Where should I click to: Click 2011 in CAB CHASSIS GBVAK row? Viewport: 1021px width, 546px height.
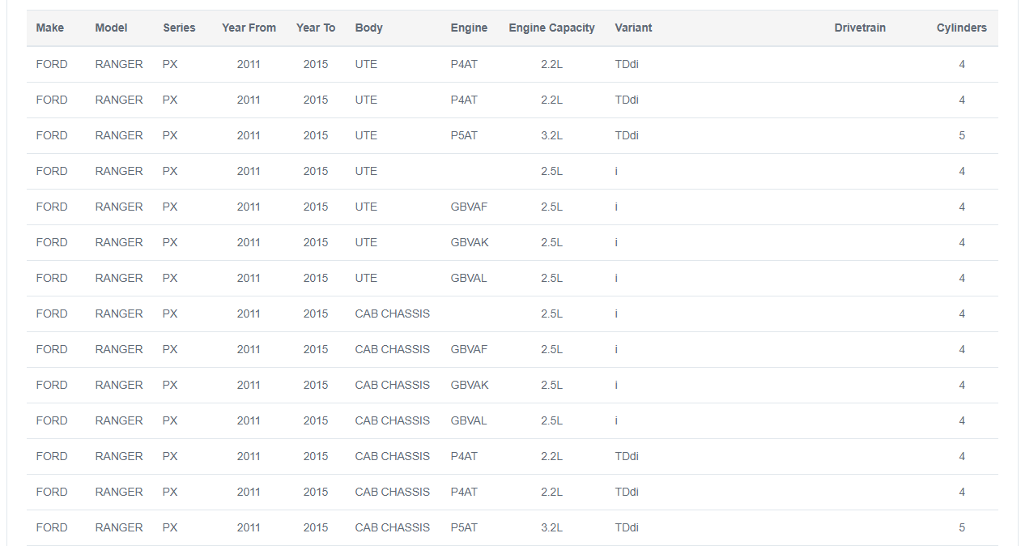coord(249,385)
